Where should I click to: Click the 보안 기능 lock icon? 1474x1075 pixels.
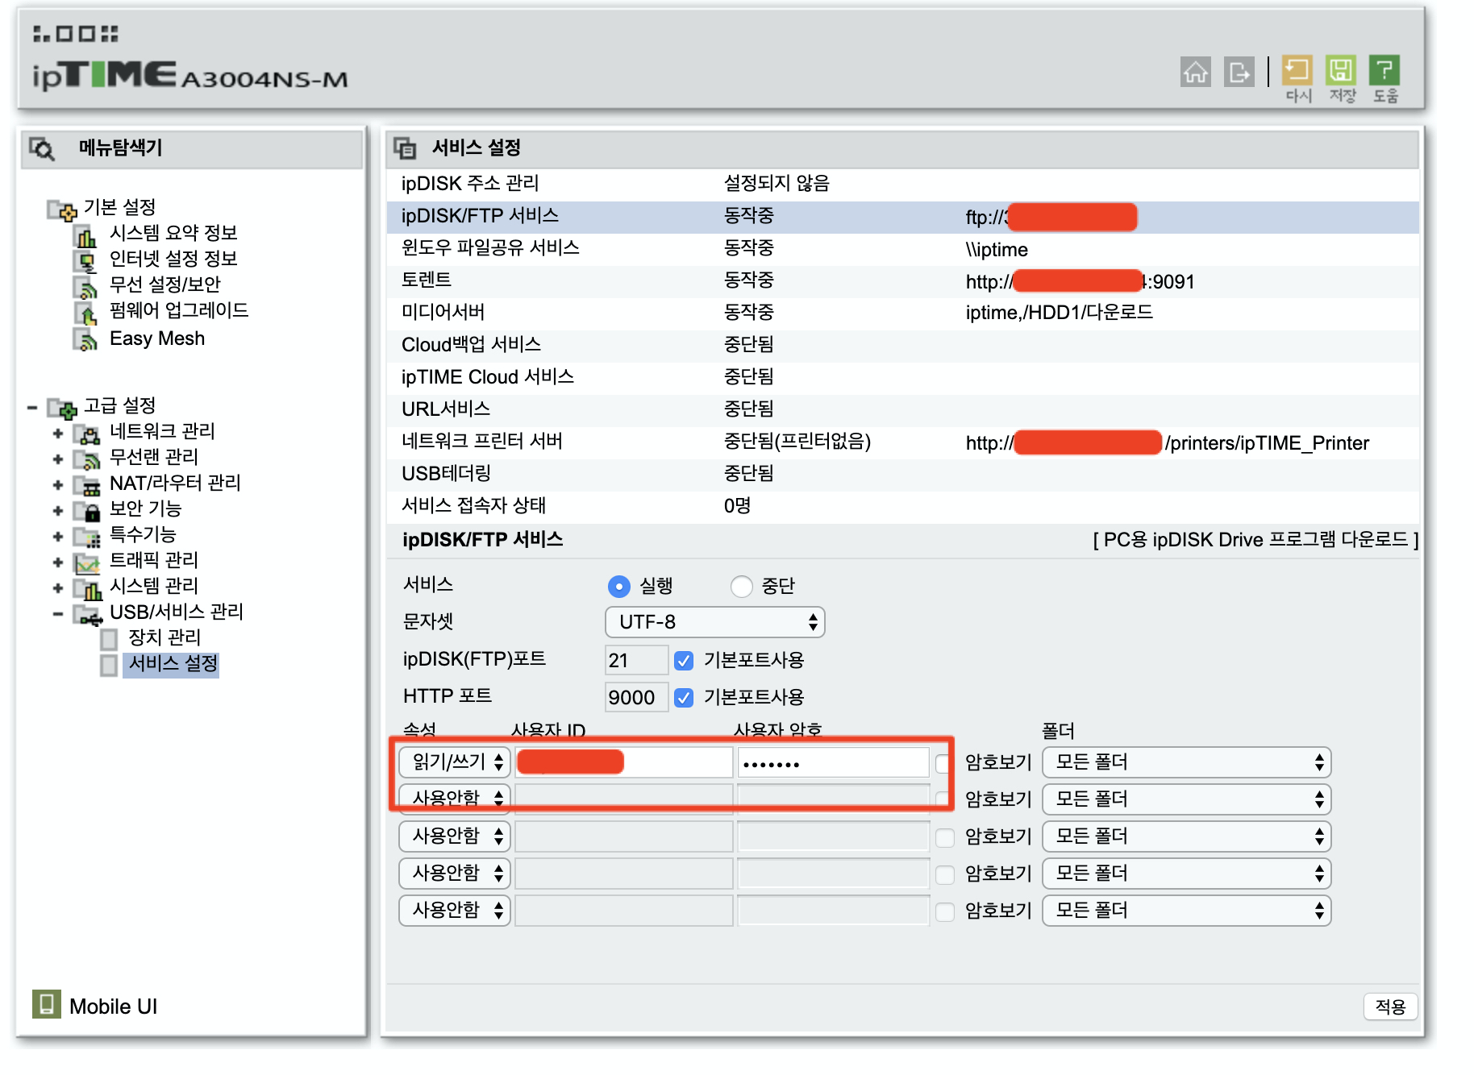point(87,511)
